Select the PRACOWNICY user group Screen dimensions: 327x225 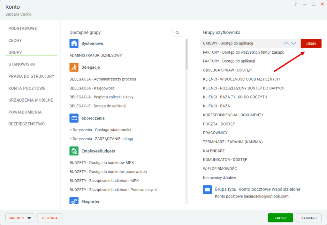point(215,133)
